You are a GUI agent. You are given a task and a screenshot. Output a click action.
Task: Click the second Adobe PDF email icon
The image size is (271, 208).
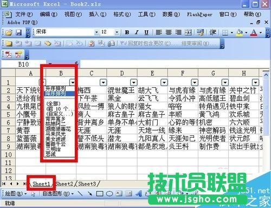(x=18, y=54)
